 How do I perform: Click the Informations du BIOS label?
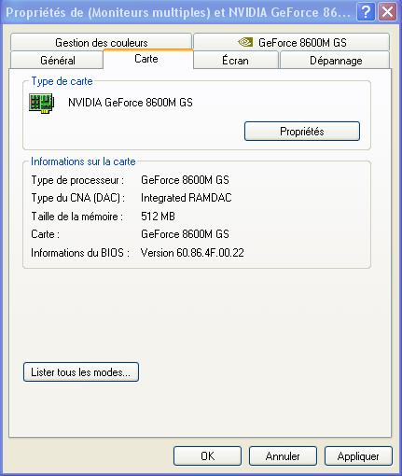tap(80, 253)
